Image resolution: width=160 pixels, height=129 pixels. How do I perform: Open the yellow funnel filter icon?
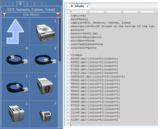tap(4, 15)
